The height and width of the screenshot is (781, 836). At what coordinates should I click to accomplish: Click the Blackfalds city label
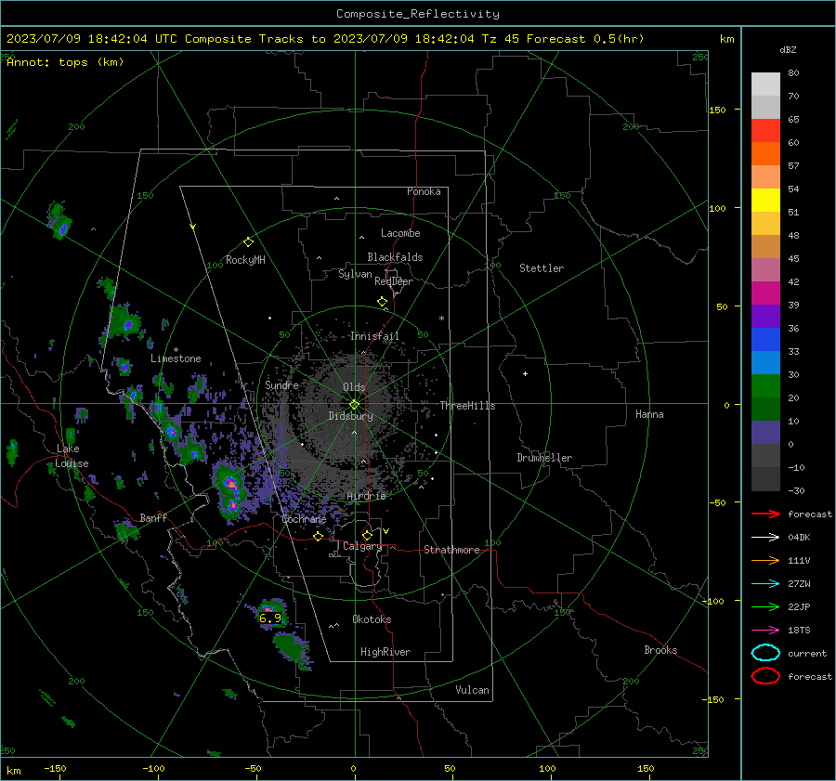(x=395, y=257)
